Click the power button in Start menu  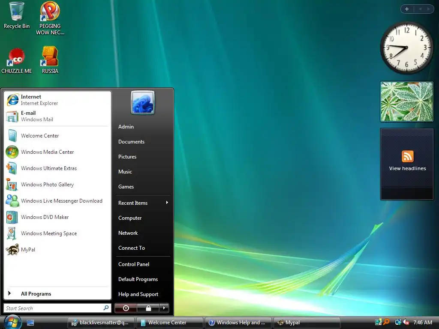pos(126,308)
